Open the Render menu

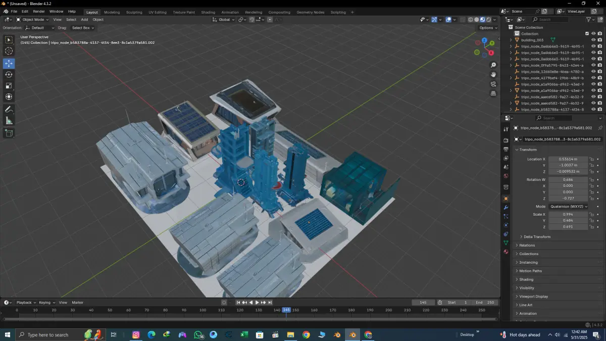(39, 11)
